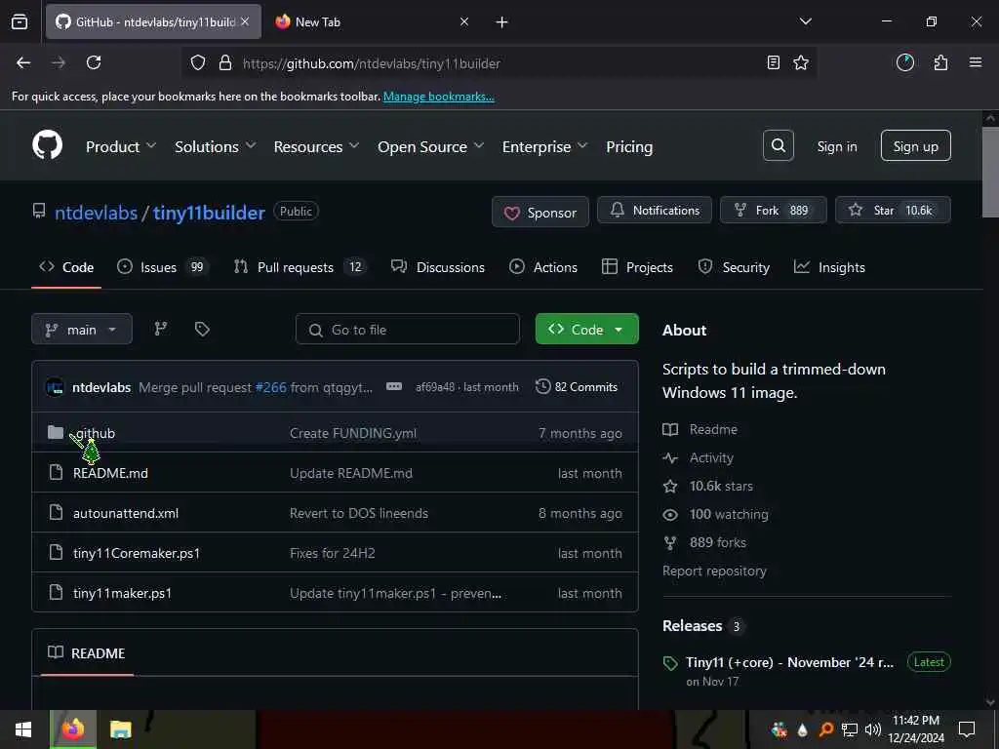Screen dimensions: 999x749
Task: Open the main branch dropdown
Action: pyautogui.click(x=82, y=330)
